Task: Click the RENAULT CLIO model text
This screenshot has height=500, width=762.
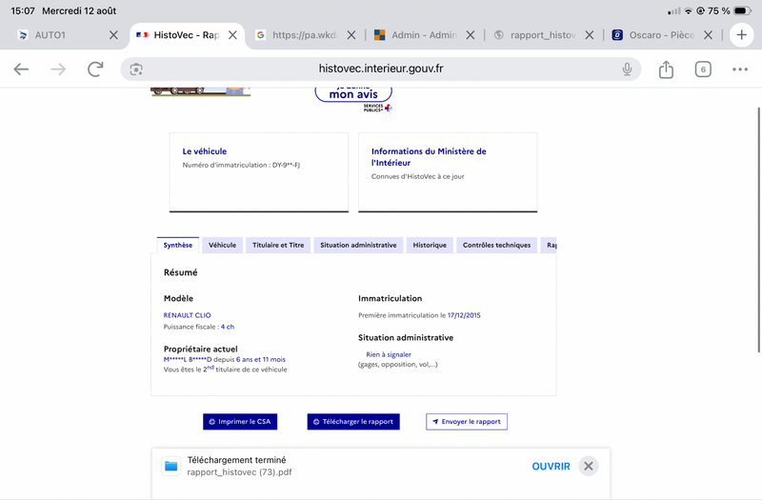Action: click(x=187, y=315)
